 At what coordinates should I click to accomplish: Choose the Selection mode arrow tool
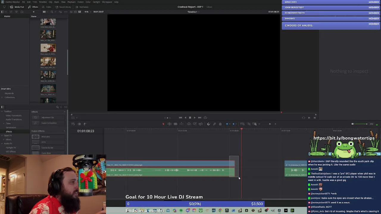pos(163,124)
